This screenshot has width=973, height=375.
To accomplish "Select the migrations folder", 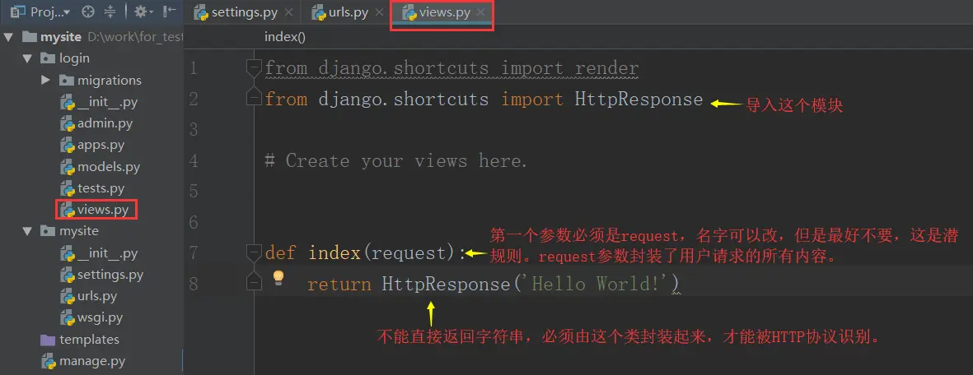I will click(x=110, y=81).
